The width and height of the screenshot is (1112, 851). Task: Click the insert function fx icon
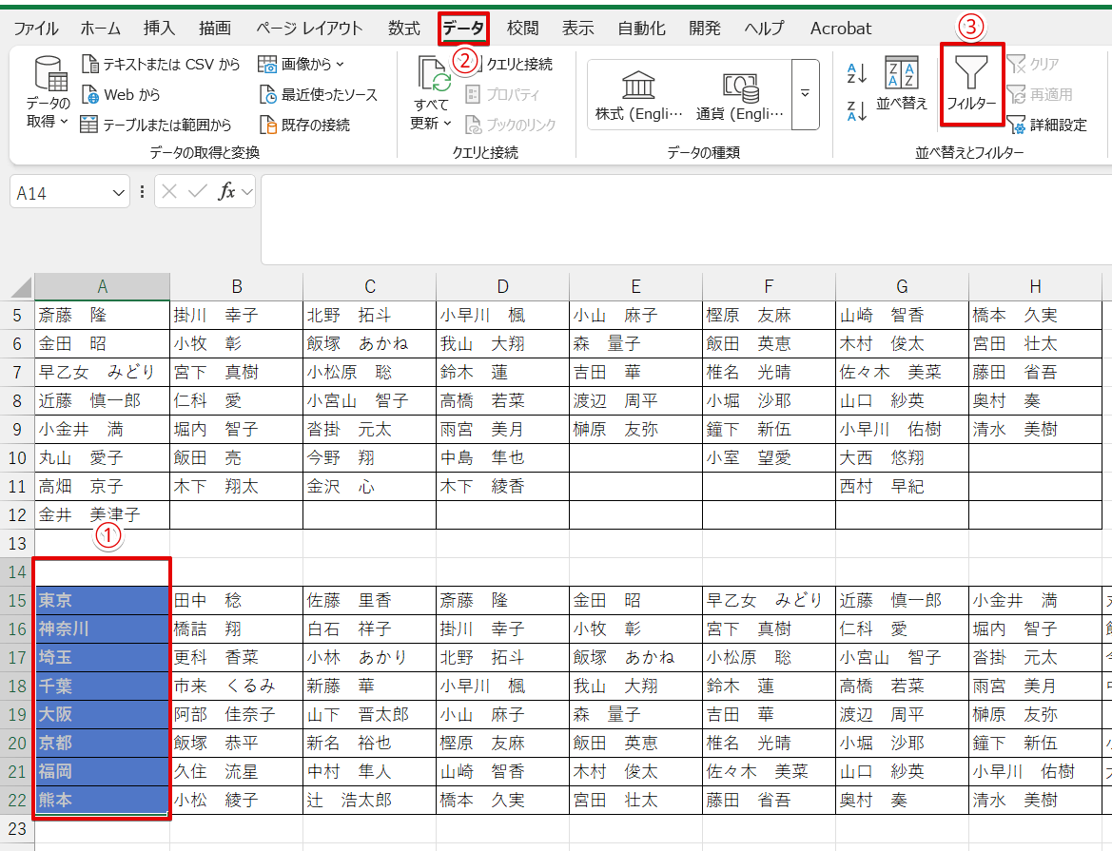tap(226, 192)
